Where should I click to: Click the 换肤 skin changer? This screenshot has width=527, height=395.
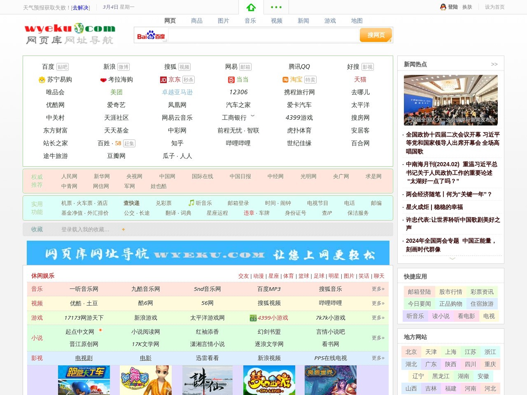(467, 7)
